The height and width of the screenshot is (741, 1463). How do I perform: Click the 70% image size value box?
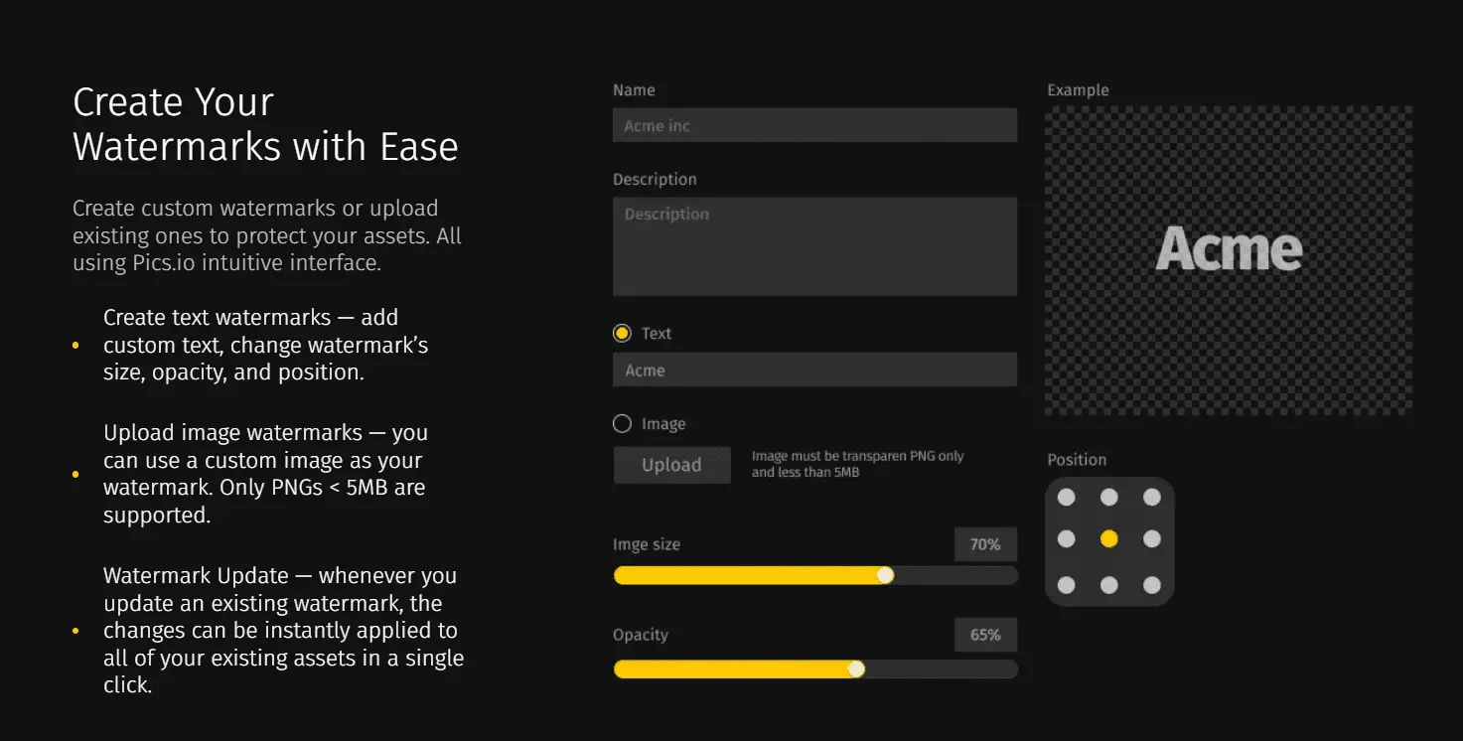pyautogui.click(x=985, y=544)
